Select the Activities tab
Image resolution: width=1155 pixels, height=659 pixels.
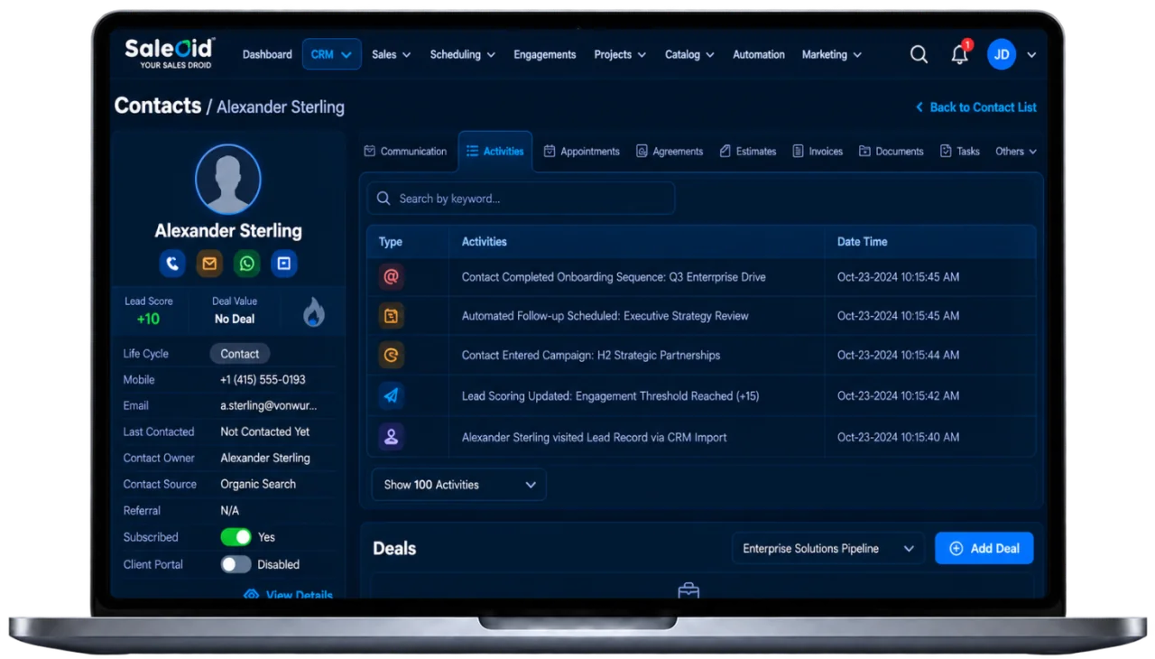[494, 152]
